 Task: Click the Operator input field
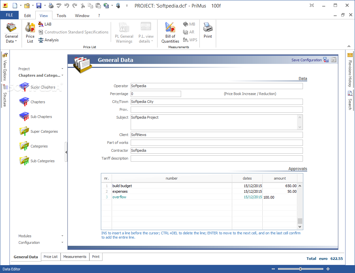tap(217, 86)
